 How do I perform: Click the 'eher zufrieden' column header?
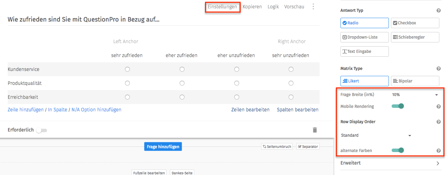182,55
